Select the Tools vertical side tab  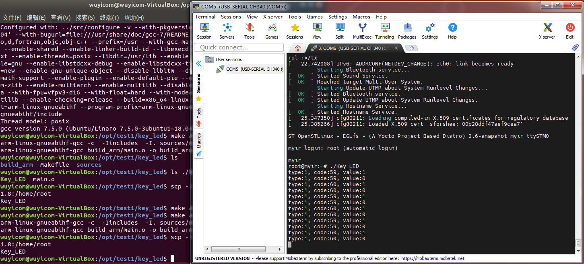pos(198,117)
